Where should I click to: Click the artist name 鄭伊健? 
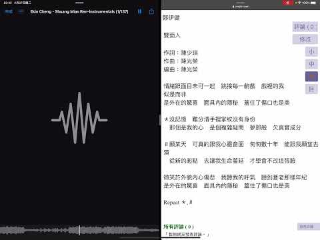point(171,18)
